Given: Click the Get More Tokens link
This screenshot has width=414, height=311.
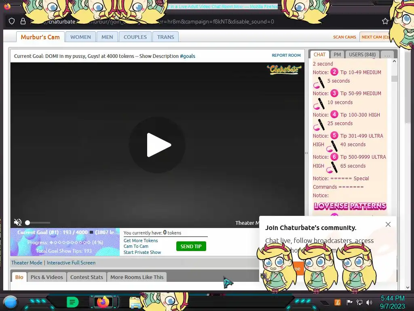Looking at the screenshot, I should (x=140, y=241).
